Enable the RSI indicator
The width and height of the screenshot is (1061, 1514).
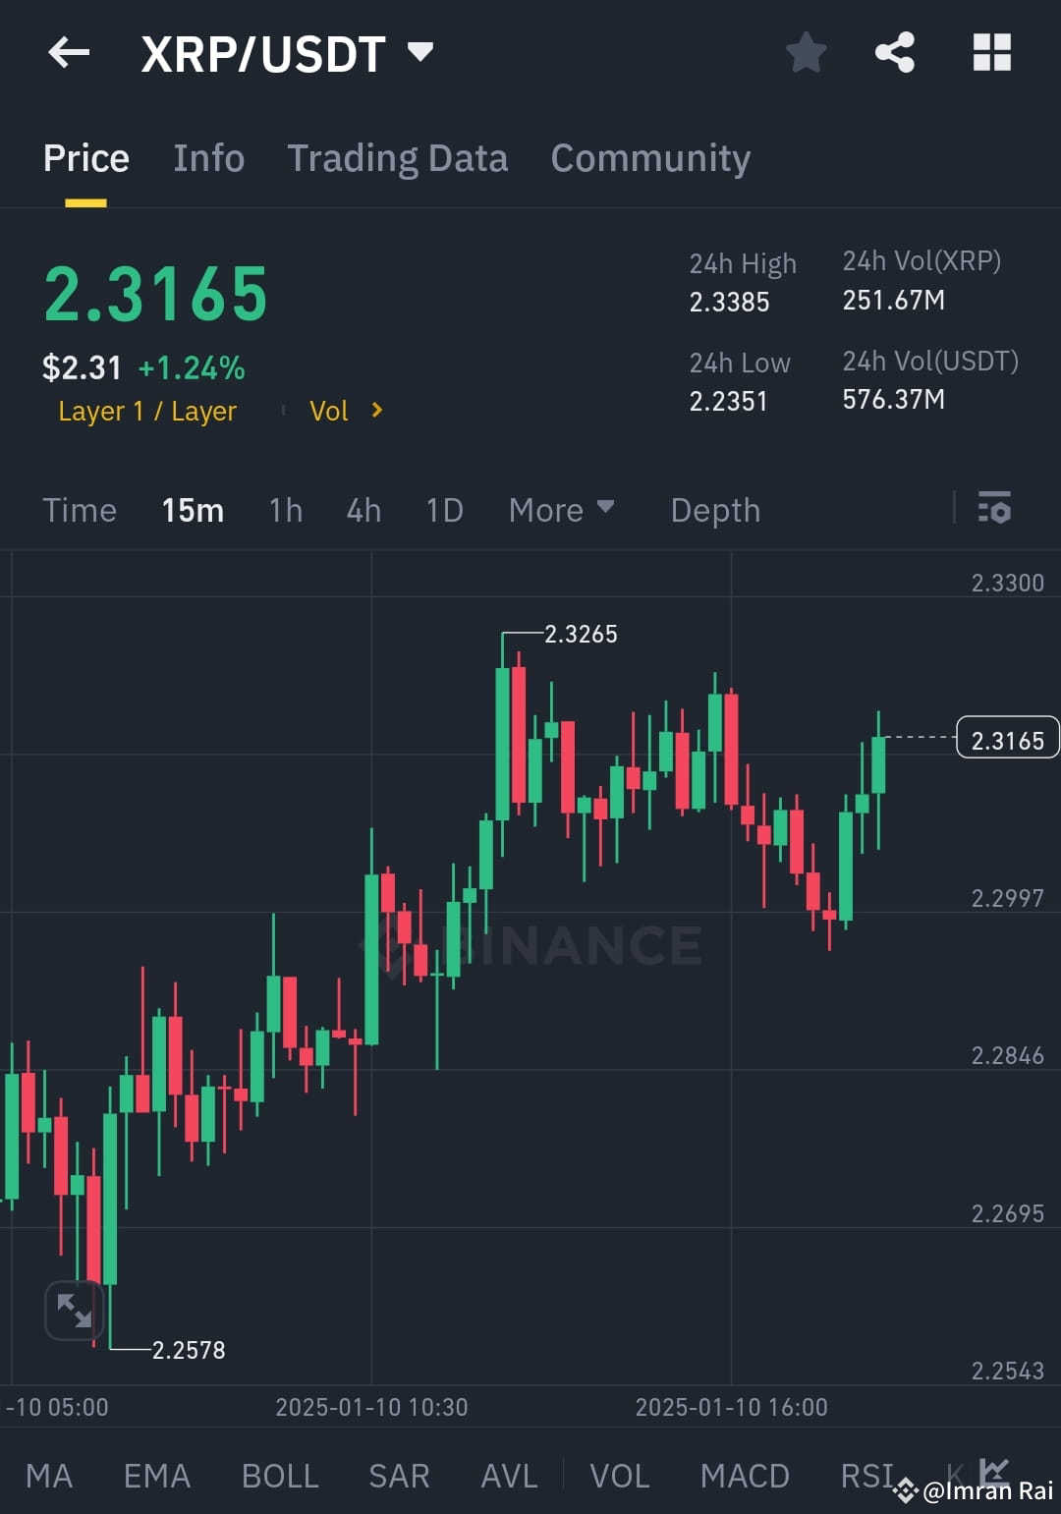[x=866, y=1476]
